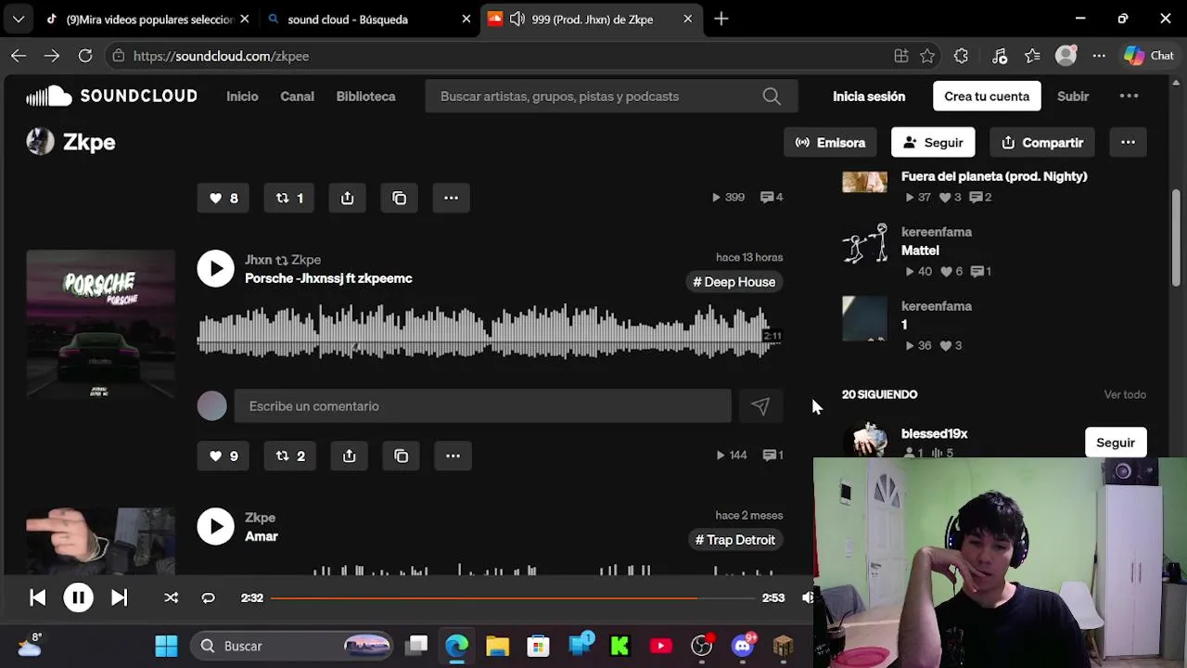Image resolution: width=1187 pixels, height=668 pixels.
Task: Open the browser profile avatar
Action: (1066, 56)
